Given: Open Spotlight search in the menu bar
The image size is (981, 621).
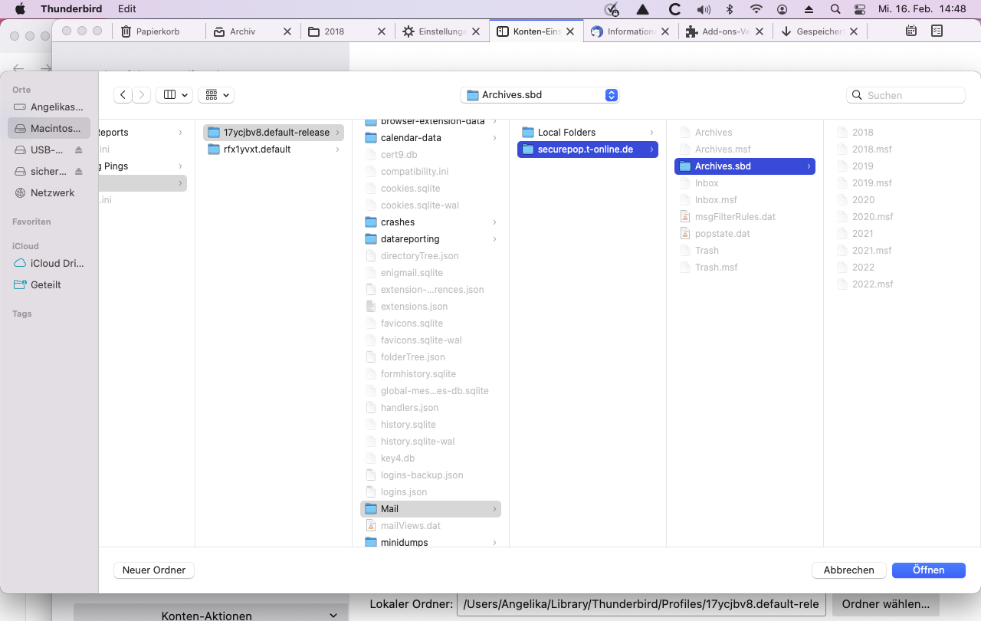Looking at the screenshot, I should (835, 9).
